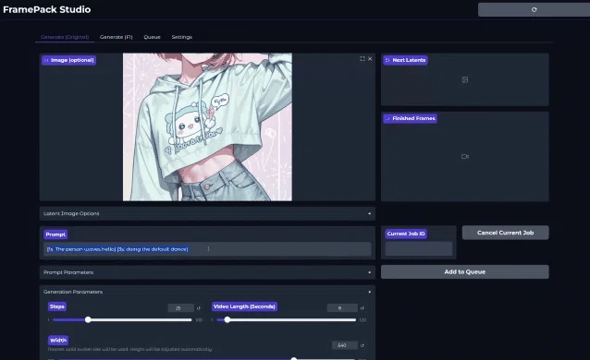Click the Finished Frames video placeholder icon
Viewport: 590px width, 360px height.
(465, 156)
